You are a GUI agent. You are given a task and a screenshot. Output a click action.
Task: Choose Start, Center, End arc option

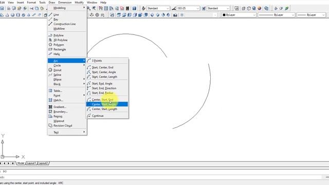click(x=107, y=67)
